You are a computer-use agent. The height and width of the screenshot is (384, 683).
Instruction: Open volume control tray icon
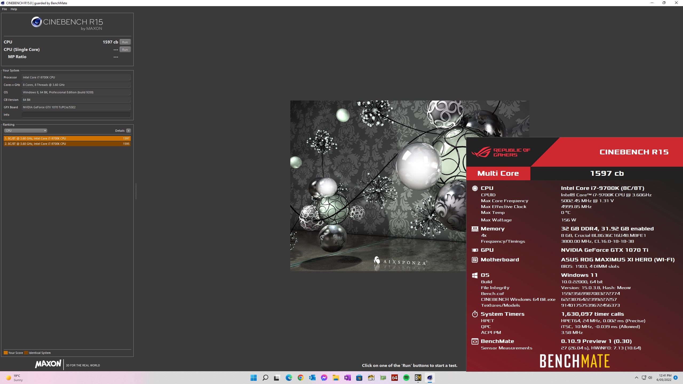point(650,378)
